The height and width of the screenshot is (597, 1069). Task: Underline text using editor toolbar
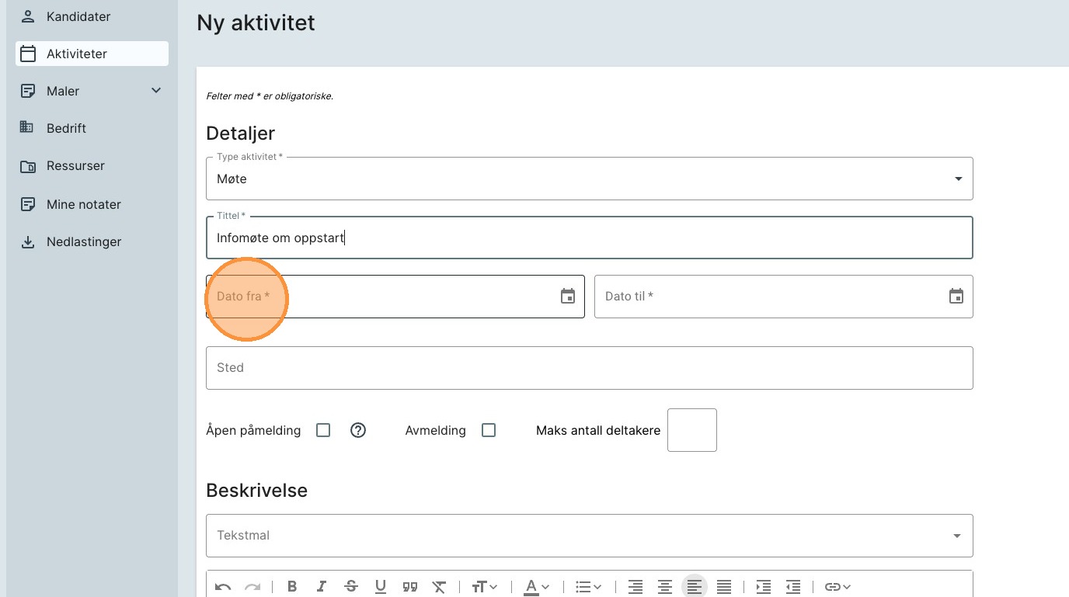(381, 587)
